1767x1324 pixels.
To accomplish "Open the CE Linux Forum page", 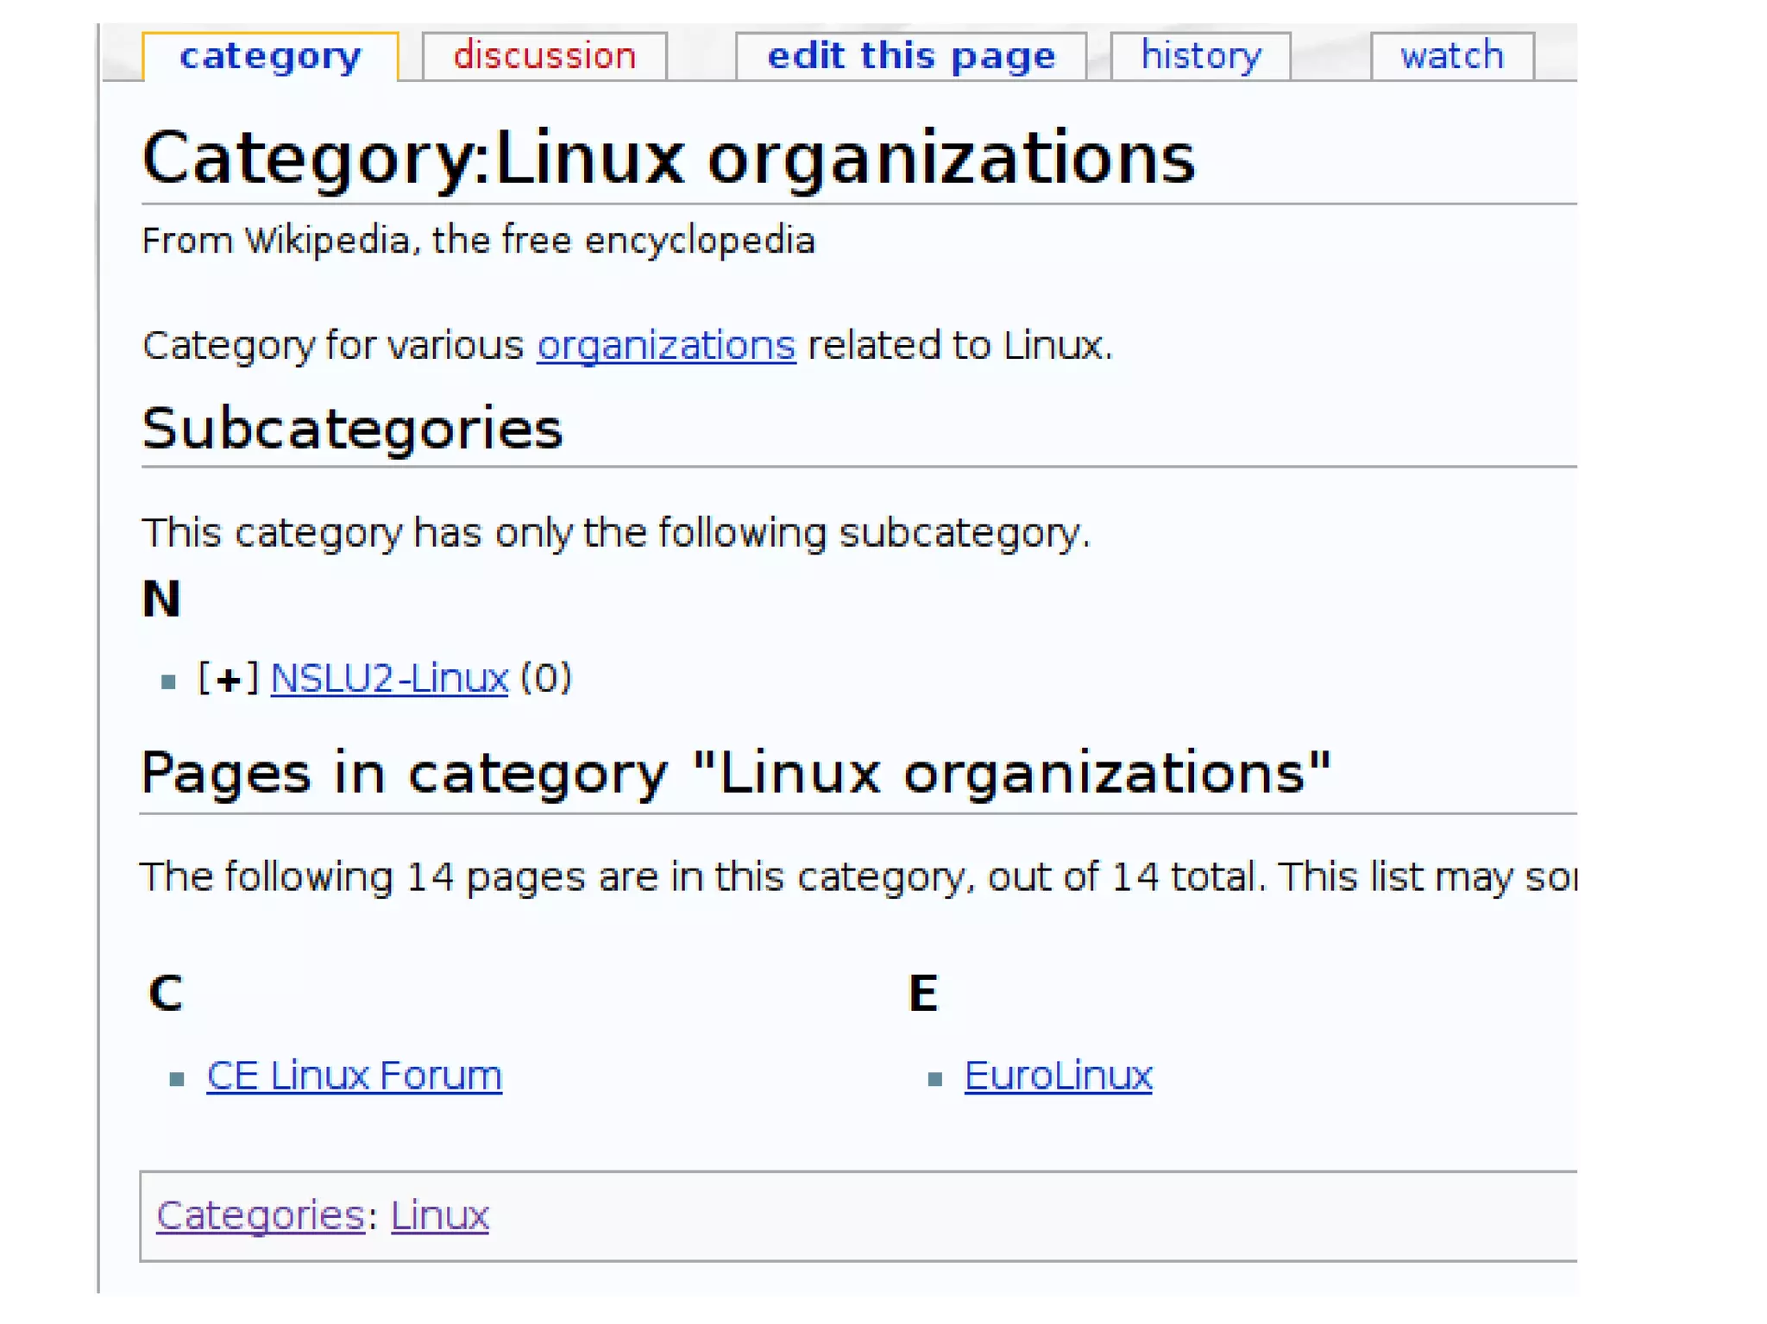I will (x=354, y=1076).
